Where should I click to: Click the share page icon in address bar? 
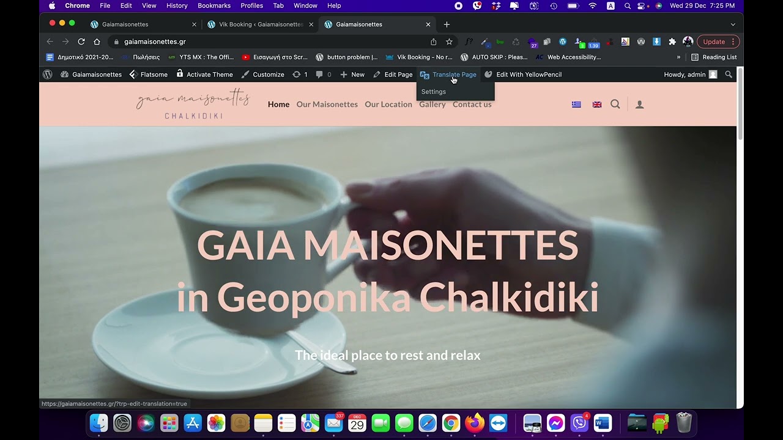coord(434,42)
